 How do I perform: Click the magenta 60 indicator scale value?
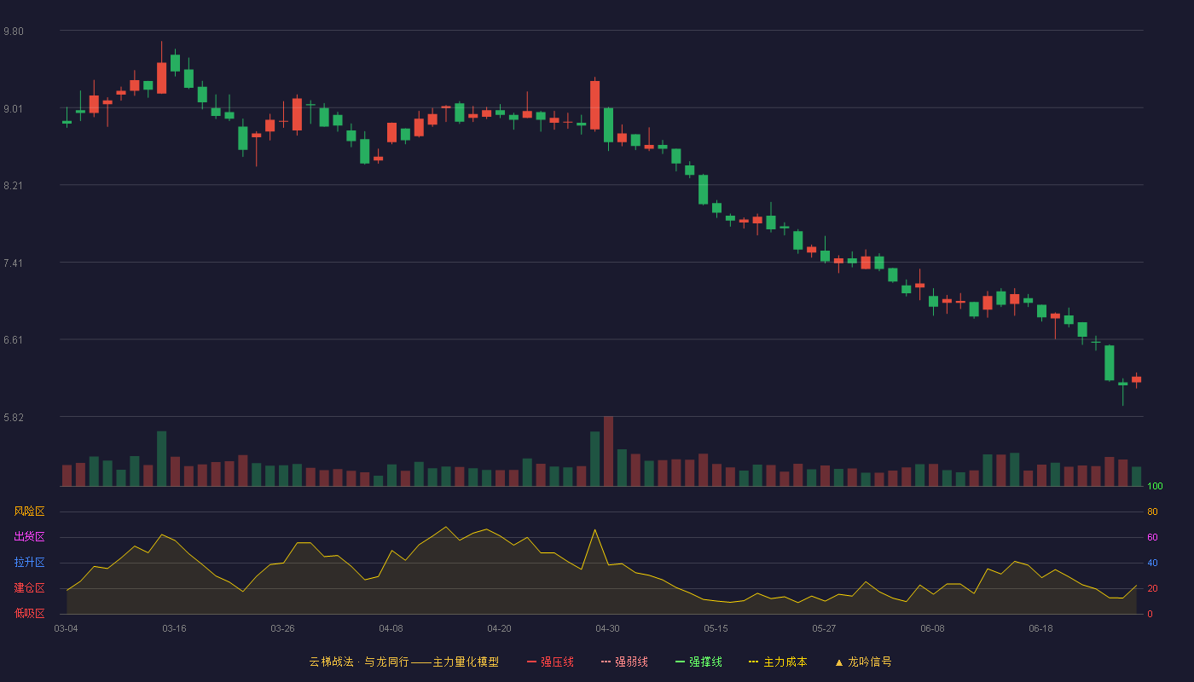1153,537
